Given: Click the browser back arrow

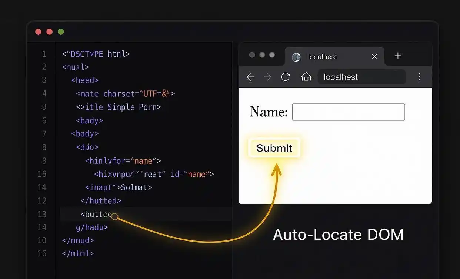Looking at the screenshot, I should tap(250, 77).
